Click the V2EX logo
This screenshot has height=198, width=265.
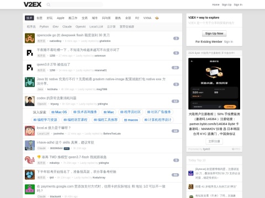pos(33,4)
